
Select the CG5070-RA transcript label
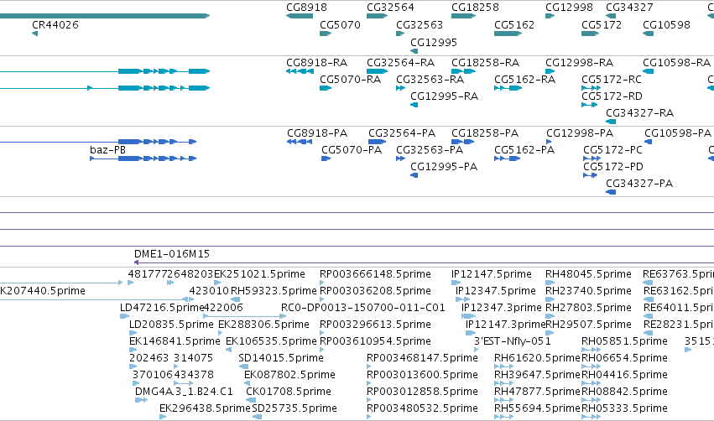(350, 80)
